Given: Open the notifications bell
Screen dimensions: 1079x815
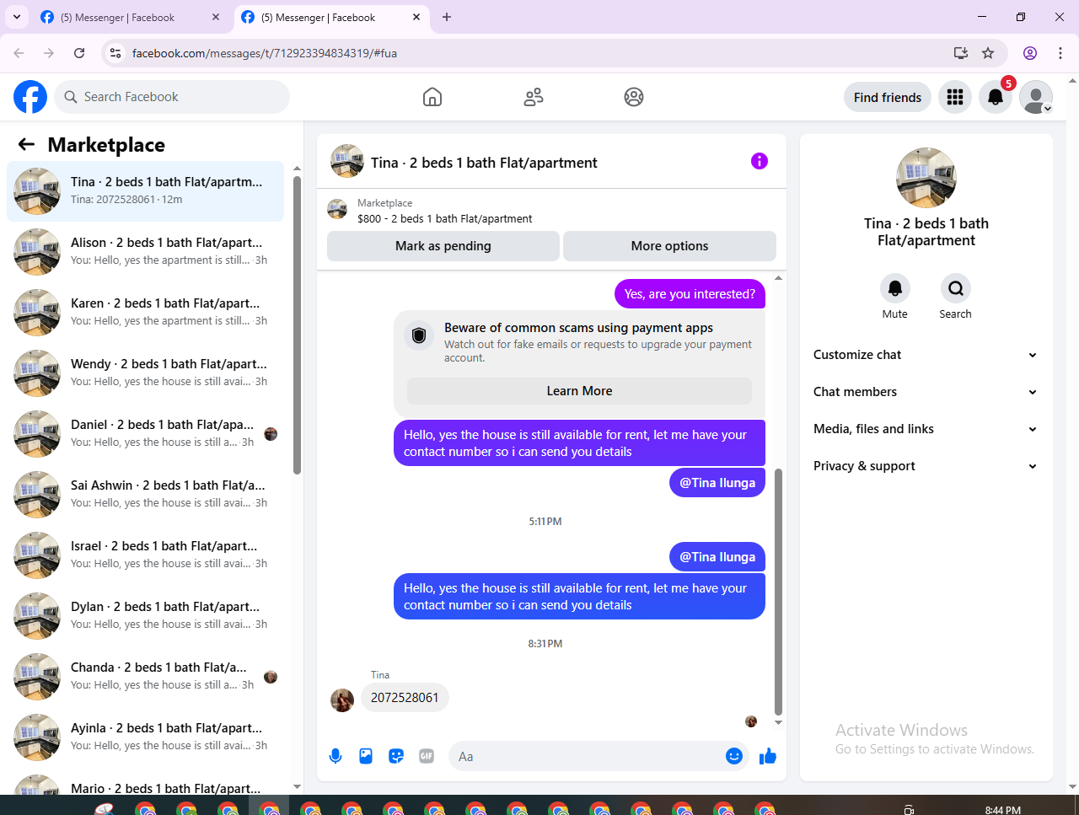Looking at the screenshot, I should [996, 97].
